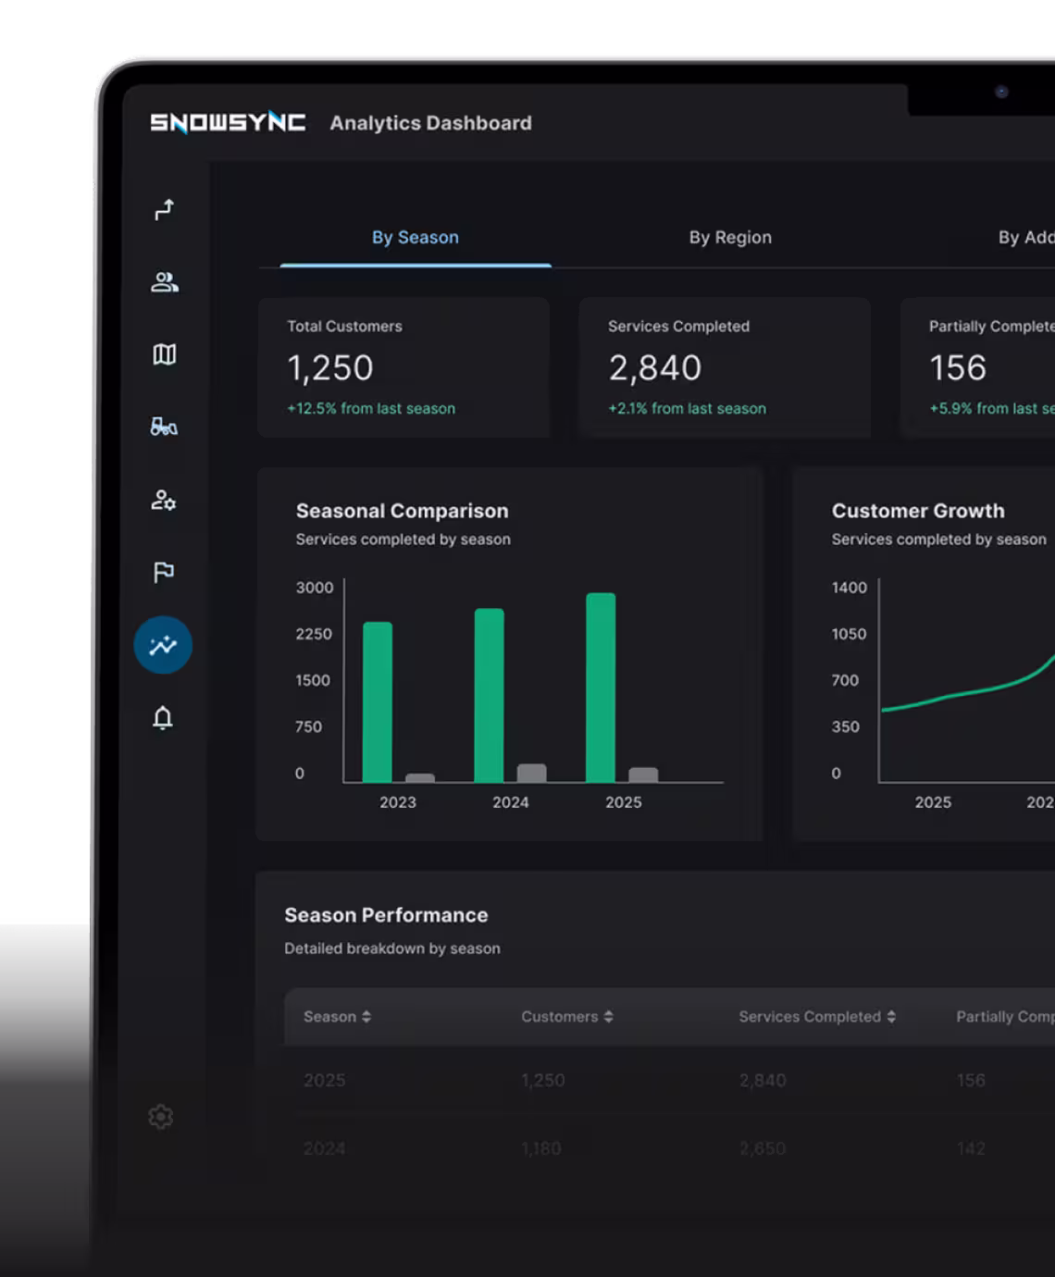Click the green 2024 bar in Seasonal Comparison
This screenshot has height=1277, width=1055.
[490, 696]
